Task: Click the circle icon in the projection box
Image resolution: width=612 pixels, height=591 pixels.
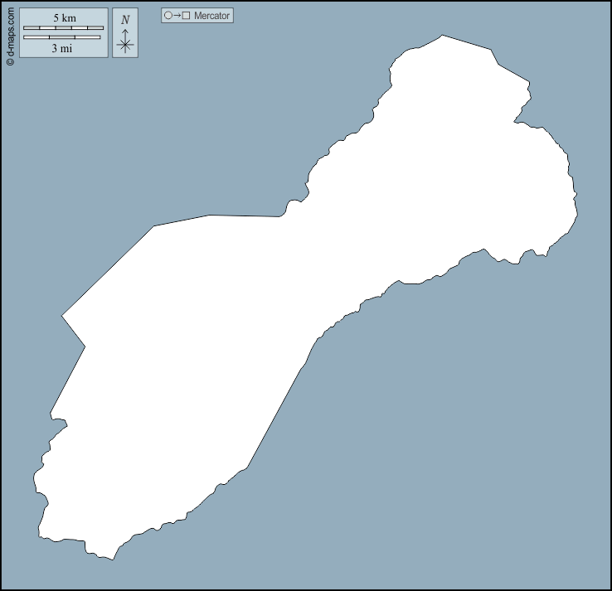Action: [168, 16]
